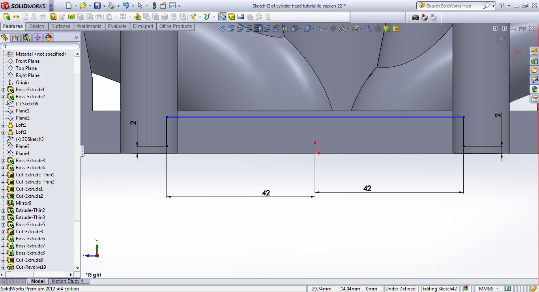Image resolution: width=539 pixels, height=292 pixels.
Task: Open the dropdown arrow next to Undo
Action: 133,6
